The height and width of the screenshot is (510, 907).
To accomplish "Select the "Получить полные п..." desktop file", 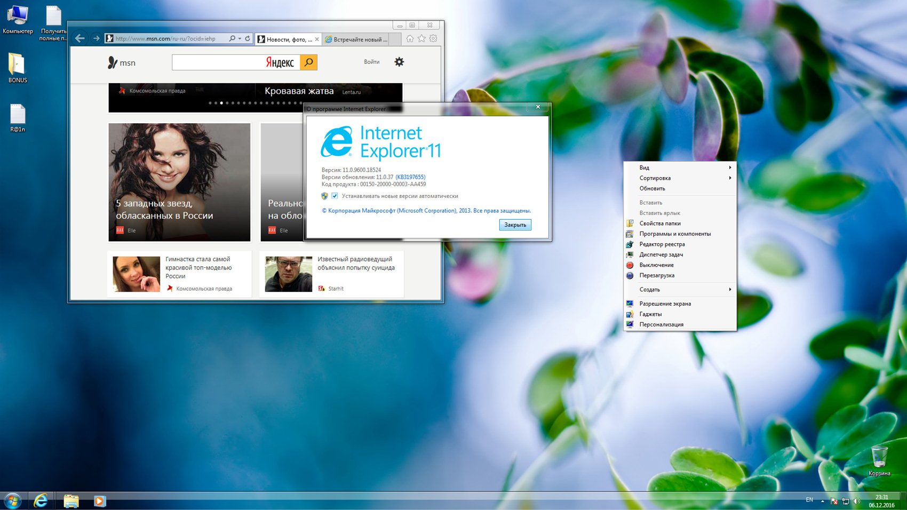I will [53, 23].
